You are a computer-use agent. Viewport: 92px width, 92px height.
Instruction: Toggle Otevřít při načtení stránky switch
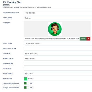[x=26, y=83]
